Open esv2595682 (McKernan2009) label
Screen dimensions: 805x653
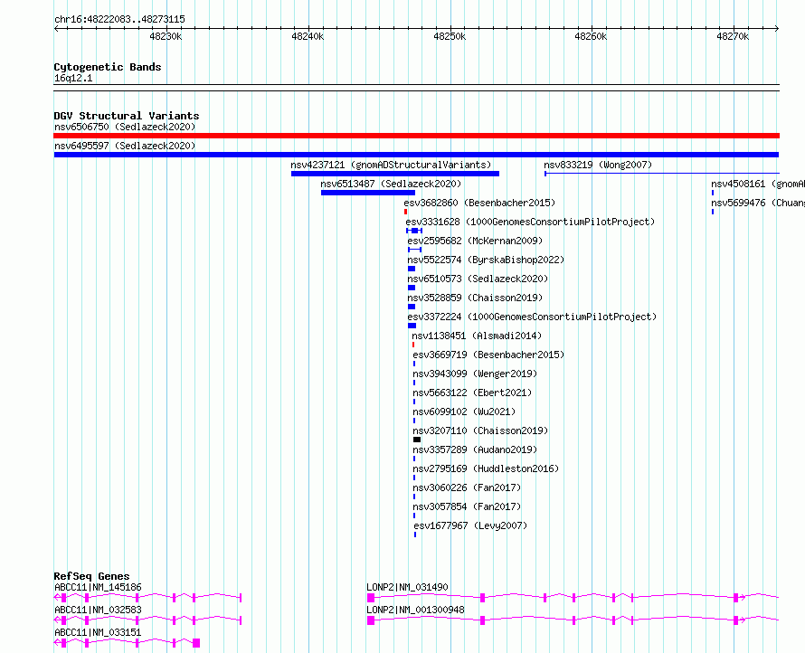click(475, 241)
